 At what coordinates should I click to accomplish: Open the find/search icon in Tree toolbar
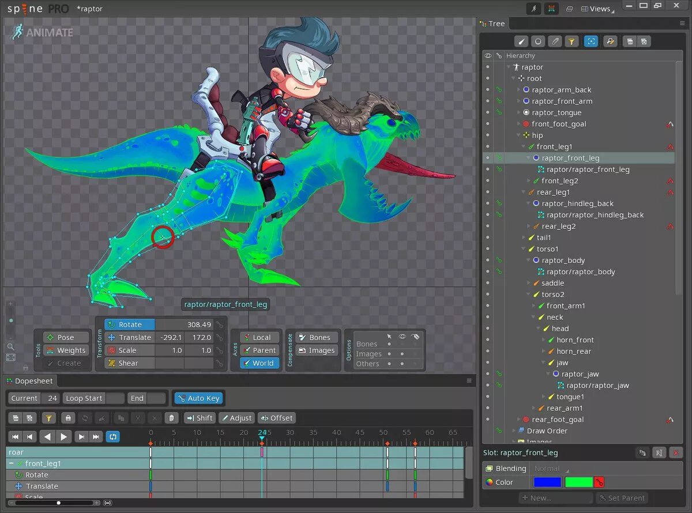point(610,42)
